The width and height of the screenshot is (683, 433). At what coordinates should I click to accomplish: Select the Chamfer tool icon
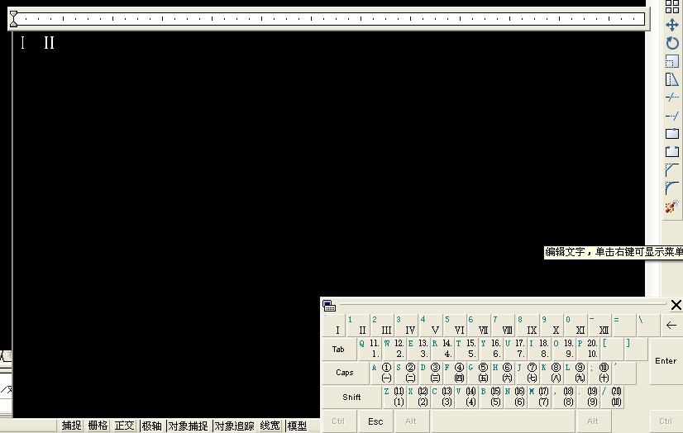click(x=672, y=169)
